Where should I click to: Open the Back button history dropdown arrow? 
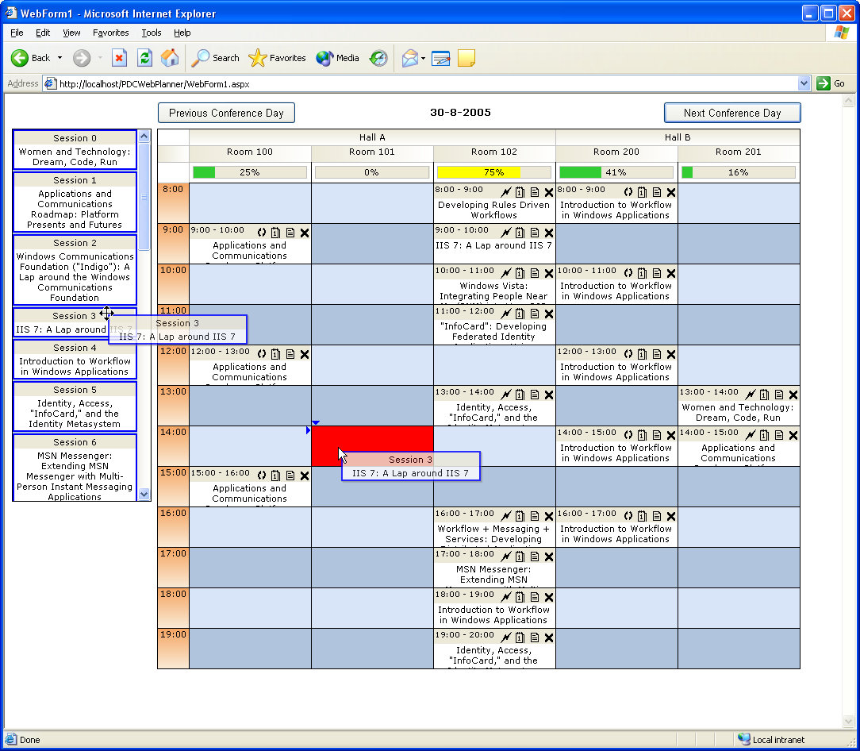tap(60, 58)
